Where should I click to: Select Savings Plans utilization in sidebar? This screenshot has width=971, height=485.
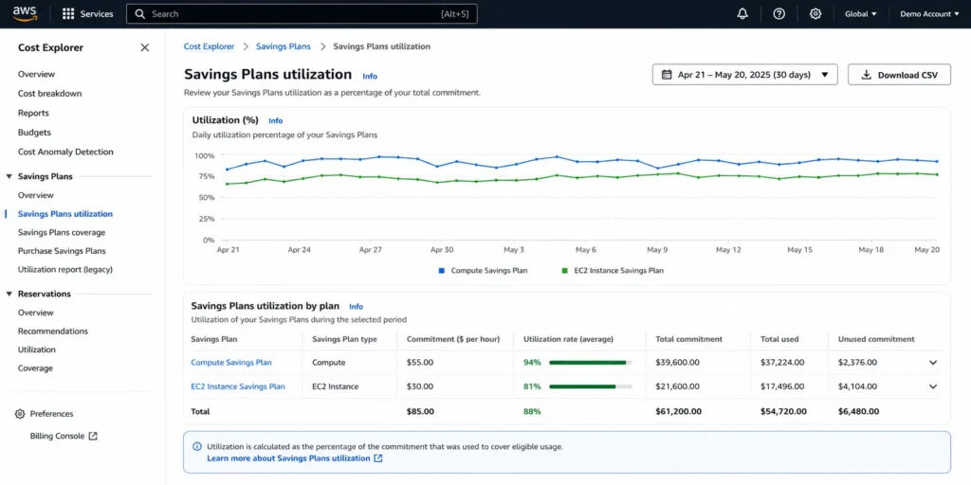click(x=65, y=214)
